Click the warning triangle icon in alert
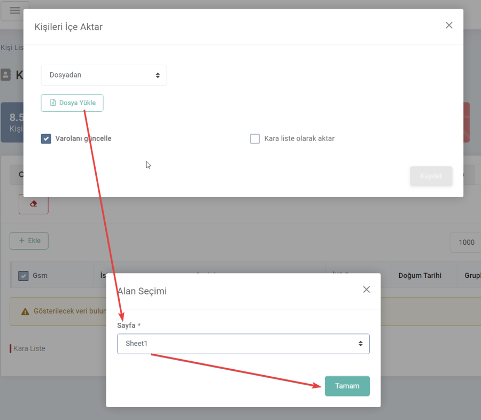This screenshot has width=481, height=420. pyautogui.click(x=25, y=312)
